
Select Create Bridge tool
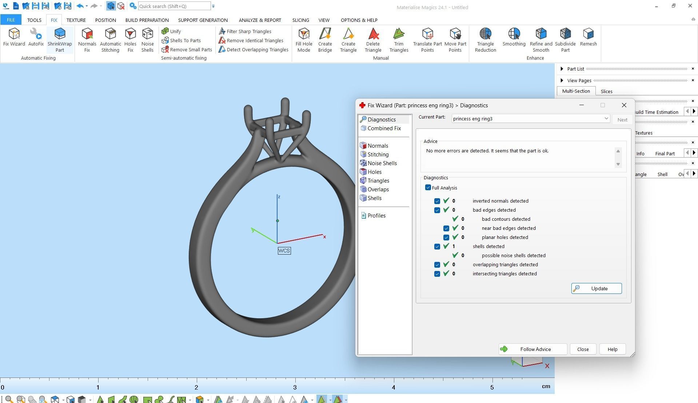(x=325, y=40)
